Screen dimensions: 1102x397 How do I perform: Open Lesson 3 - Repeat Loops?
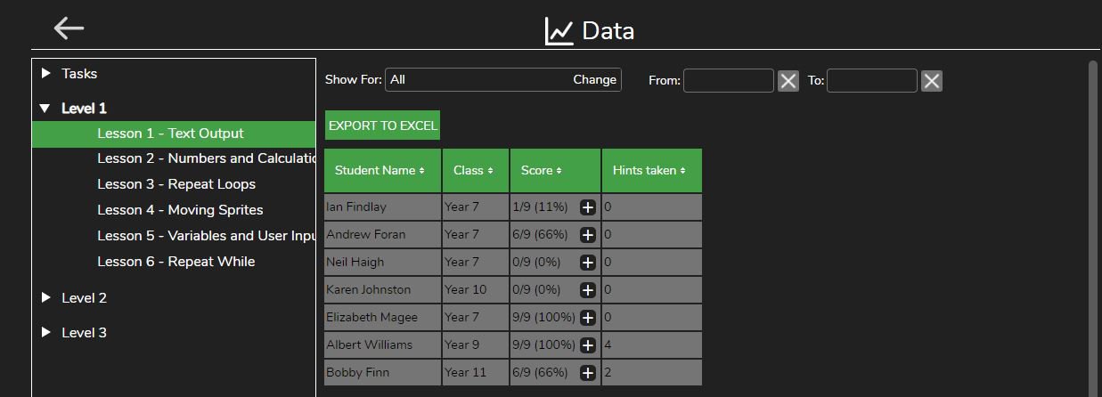(176, 184)
